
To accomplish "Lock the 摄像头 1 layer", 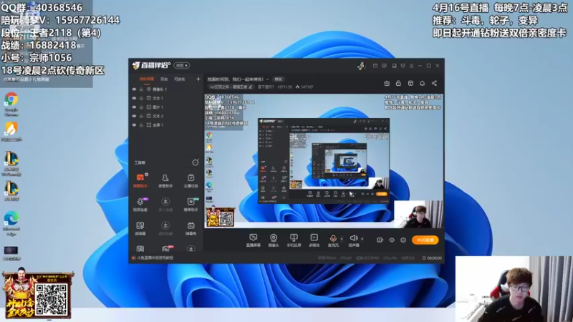I will coord(141,89).
